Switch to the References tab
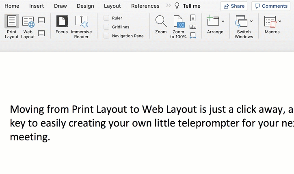Screen dimensions: 294x174 click(145, 6)
